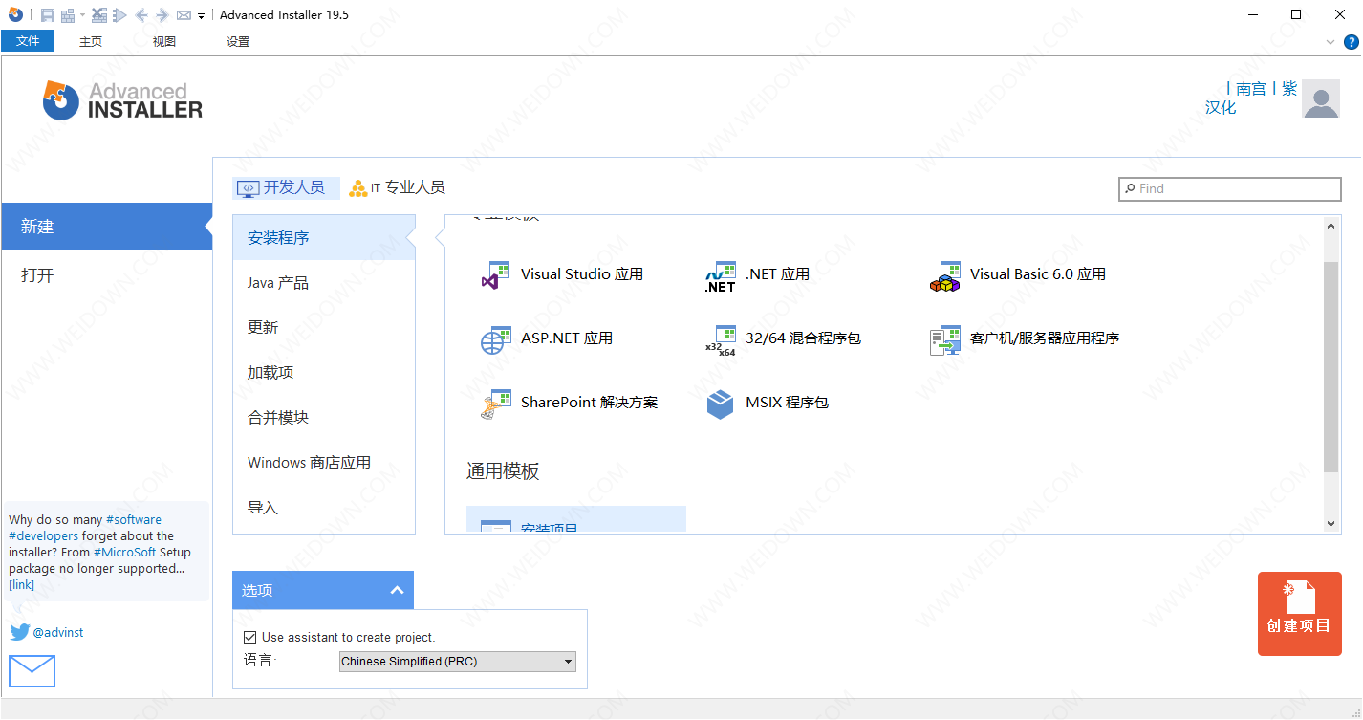Select the Visual Studio 应用 template icon
This screenshot has width=1363, height=720.
pos(497,276)
